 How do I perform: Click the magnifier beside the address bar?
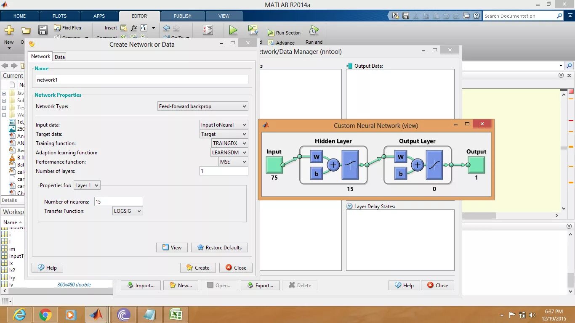tap(569, 66)
